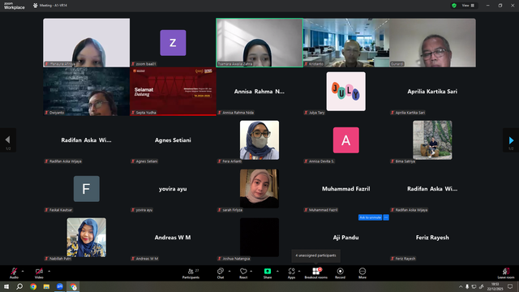This screenshot has width=519, height=292.
Task: Start recording with Record
Action: (340, 273)
